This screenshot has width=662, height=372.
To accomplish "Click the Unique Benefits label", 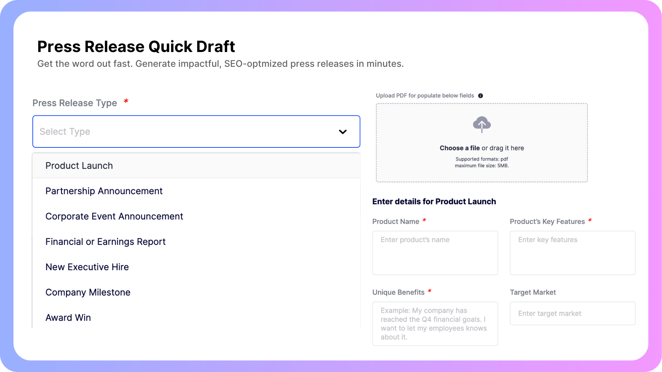I will (398, 292).
